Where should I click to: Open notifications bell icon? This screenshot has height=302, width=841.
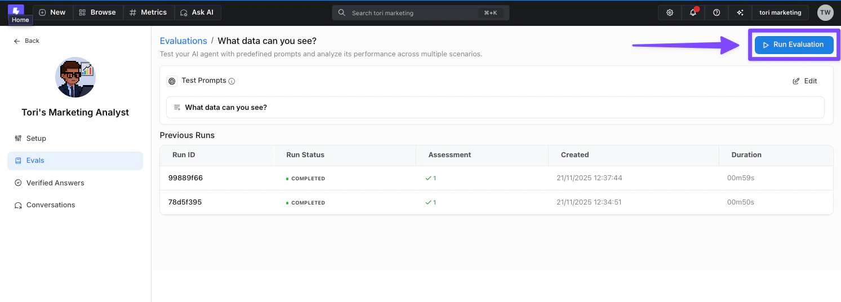pyautogui.click(x=693, y=12)
